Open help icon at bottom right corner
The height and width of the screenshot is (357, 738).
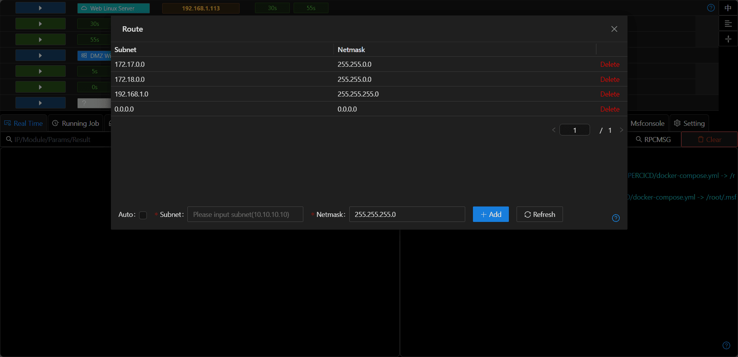tap(726, 345)
